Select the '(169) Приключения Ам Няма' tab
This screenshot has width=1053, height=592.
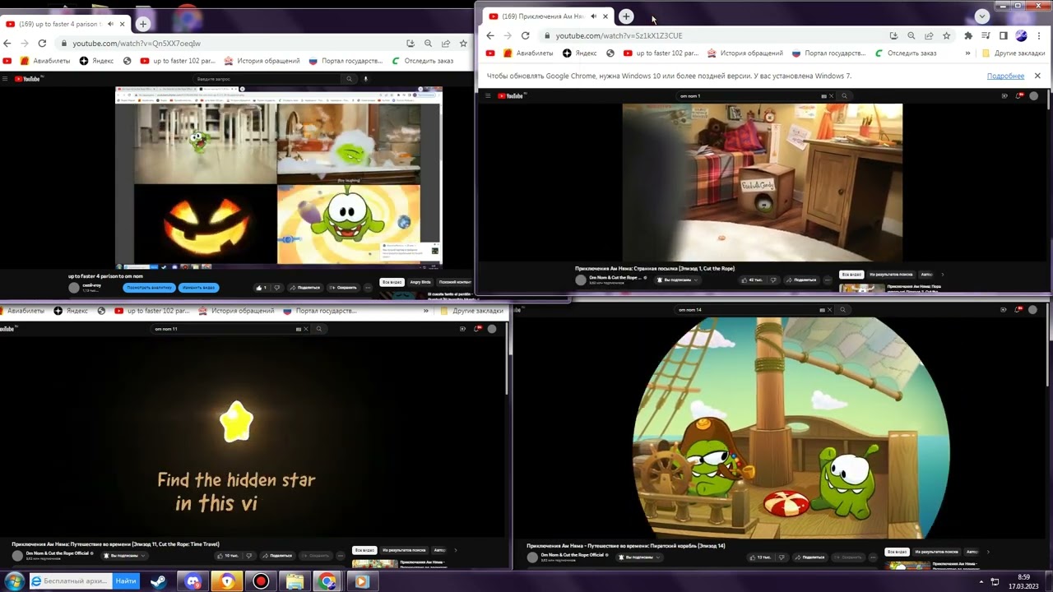tap(547, 16)
